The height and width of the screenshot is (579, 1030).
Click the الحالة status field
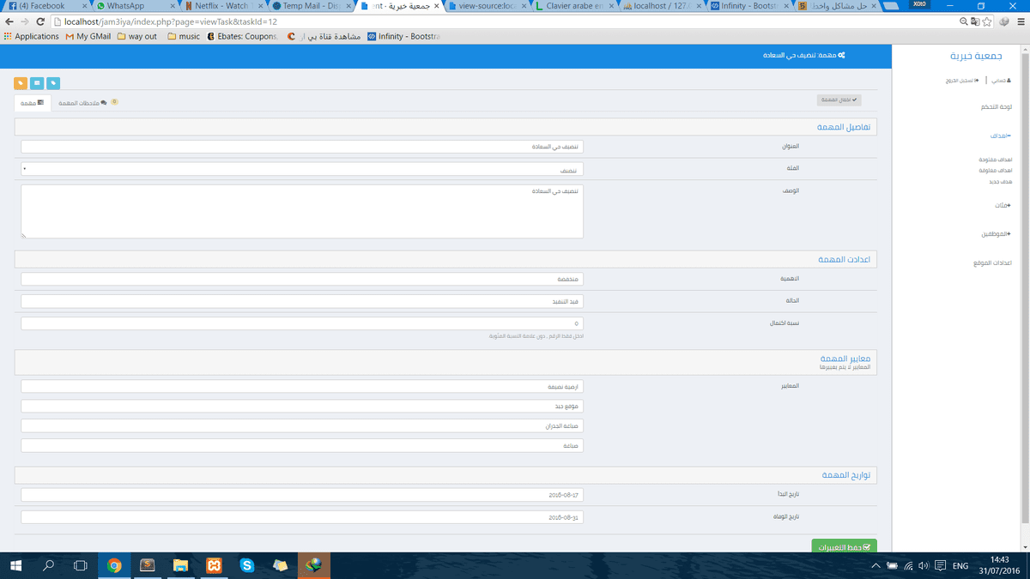click(x=302, y=301)
